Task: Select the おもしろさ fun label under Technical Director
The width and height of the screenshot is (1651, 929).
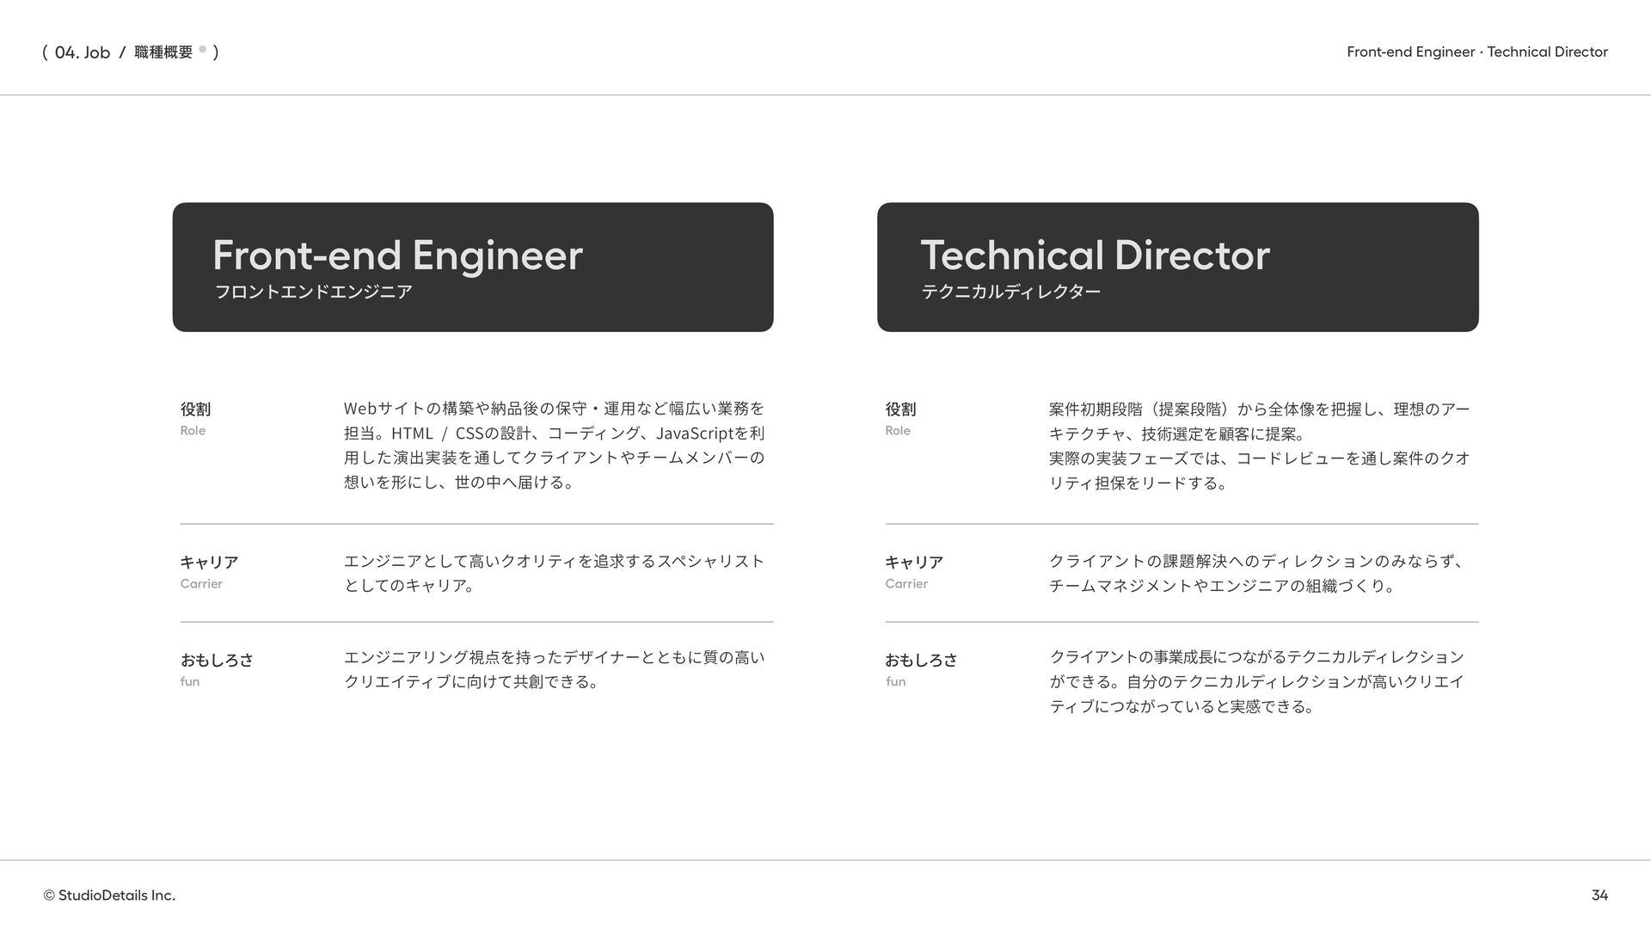Action: 922,670
